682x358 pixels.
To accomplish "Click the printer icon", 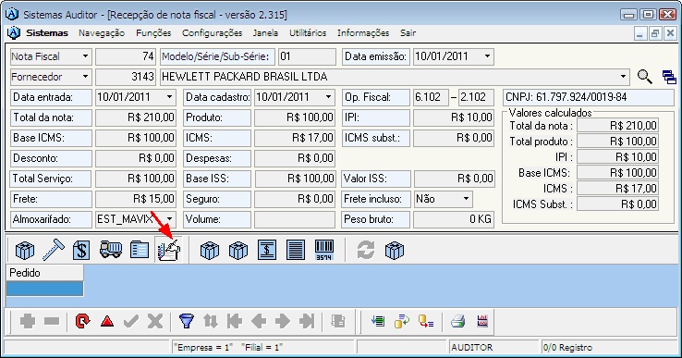I will tap(458, 321).
